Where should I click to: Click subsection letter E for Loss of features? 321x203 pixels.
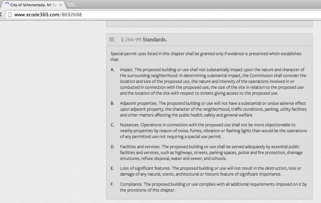(x=112, y=168)
